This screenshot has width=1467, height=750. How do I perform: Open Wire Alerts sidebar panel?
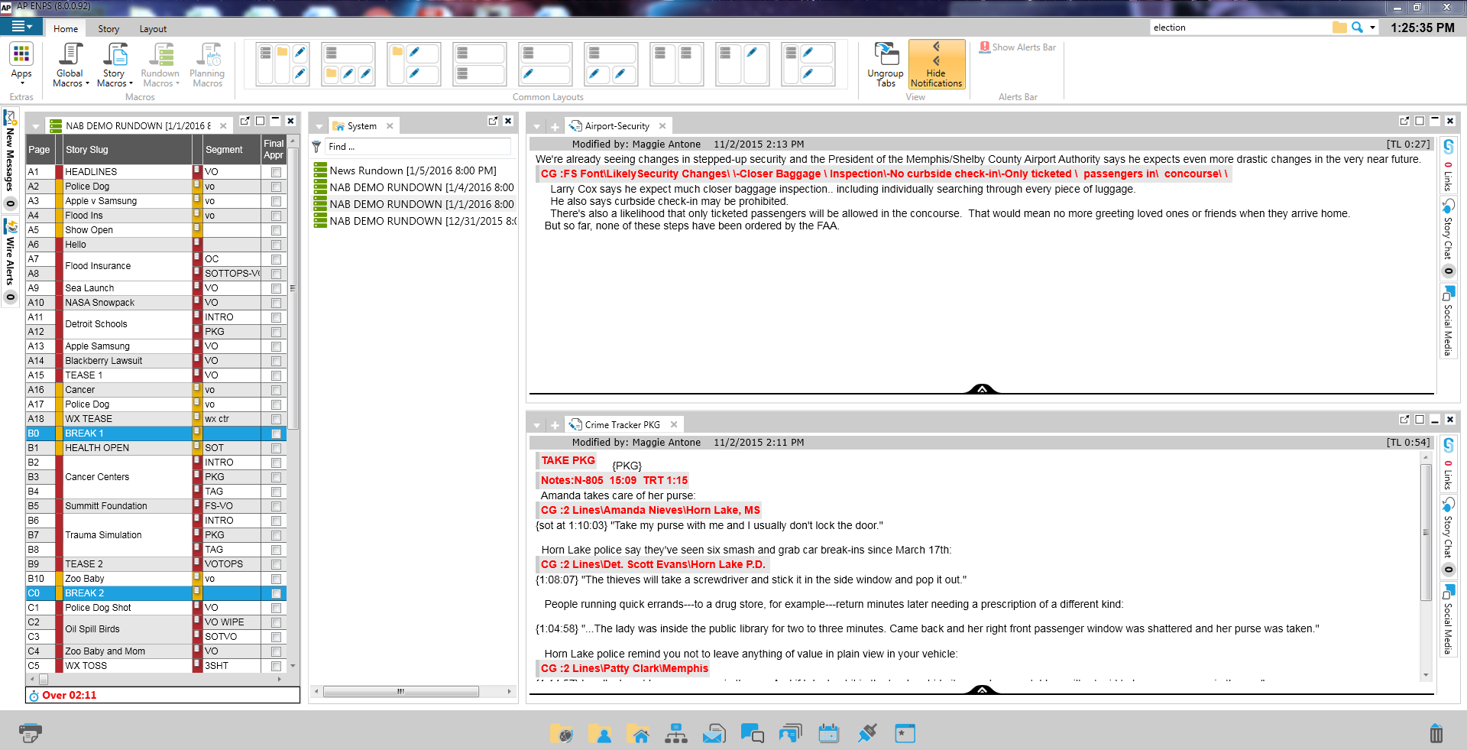(10, 261)
